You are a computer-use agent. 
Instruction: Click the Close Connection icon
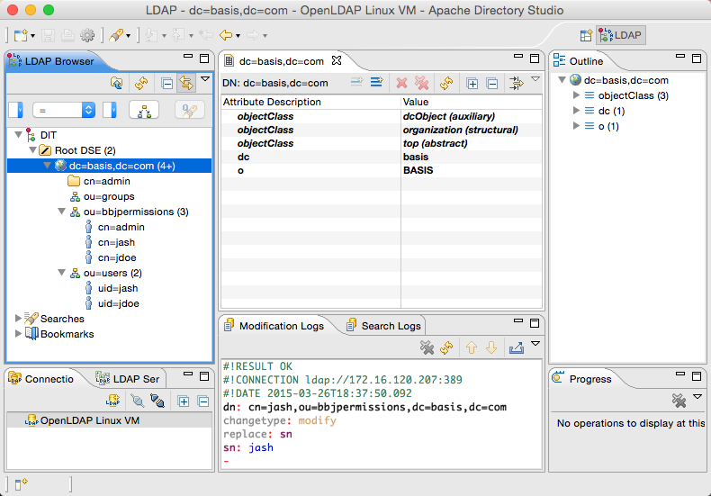coord(157,401)
